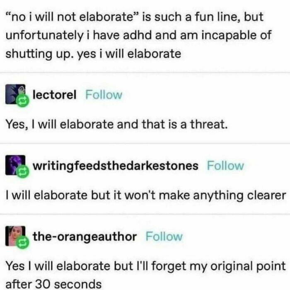Click the reply "that is a threat"
This screenshot has width=290, height=290.
click(x=116, y=124)
